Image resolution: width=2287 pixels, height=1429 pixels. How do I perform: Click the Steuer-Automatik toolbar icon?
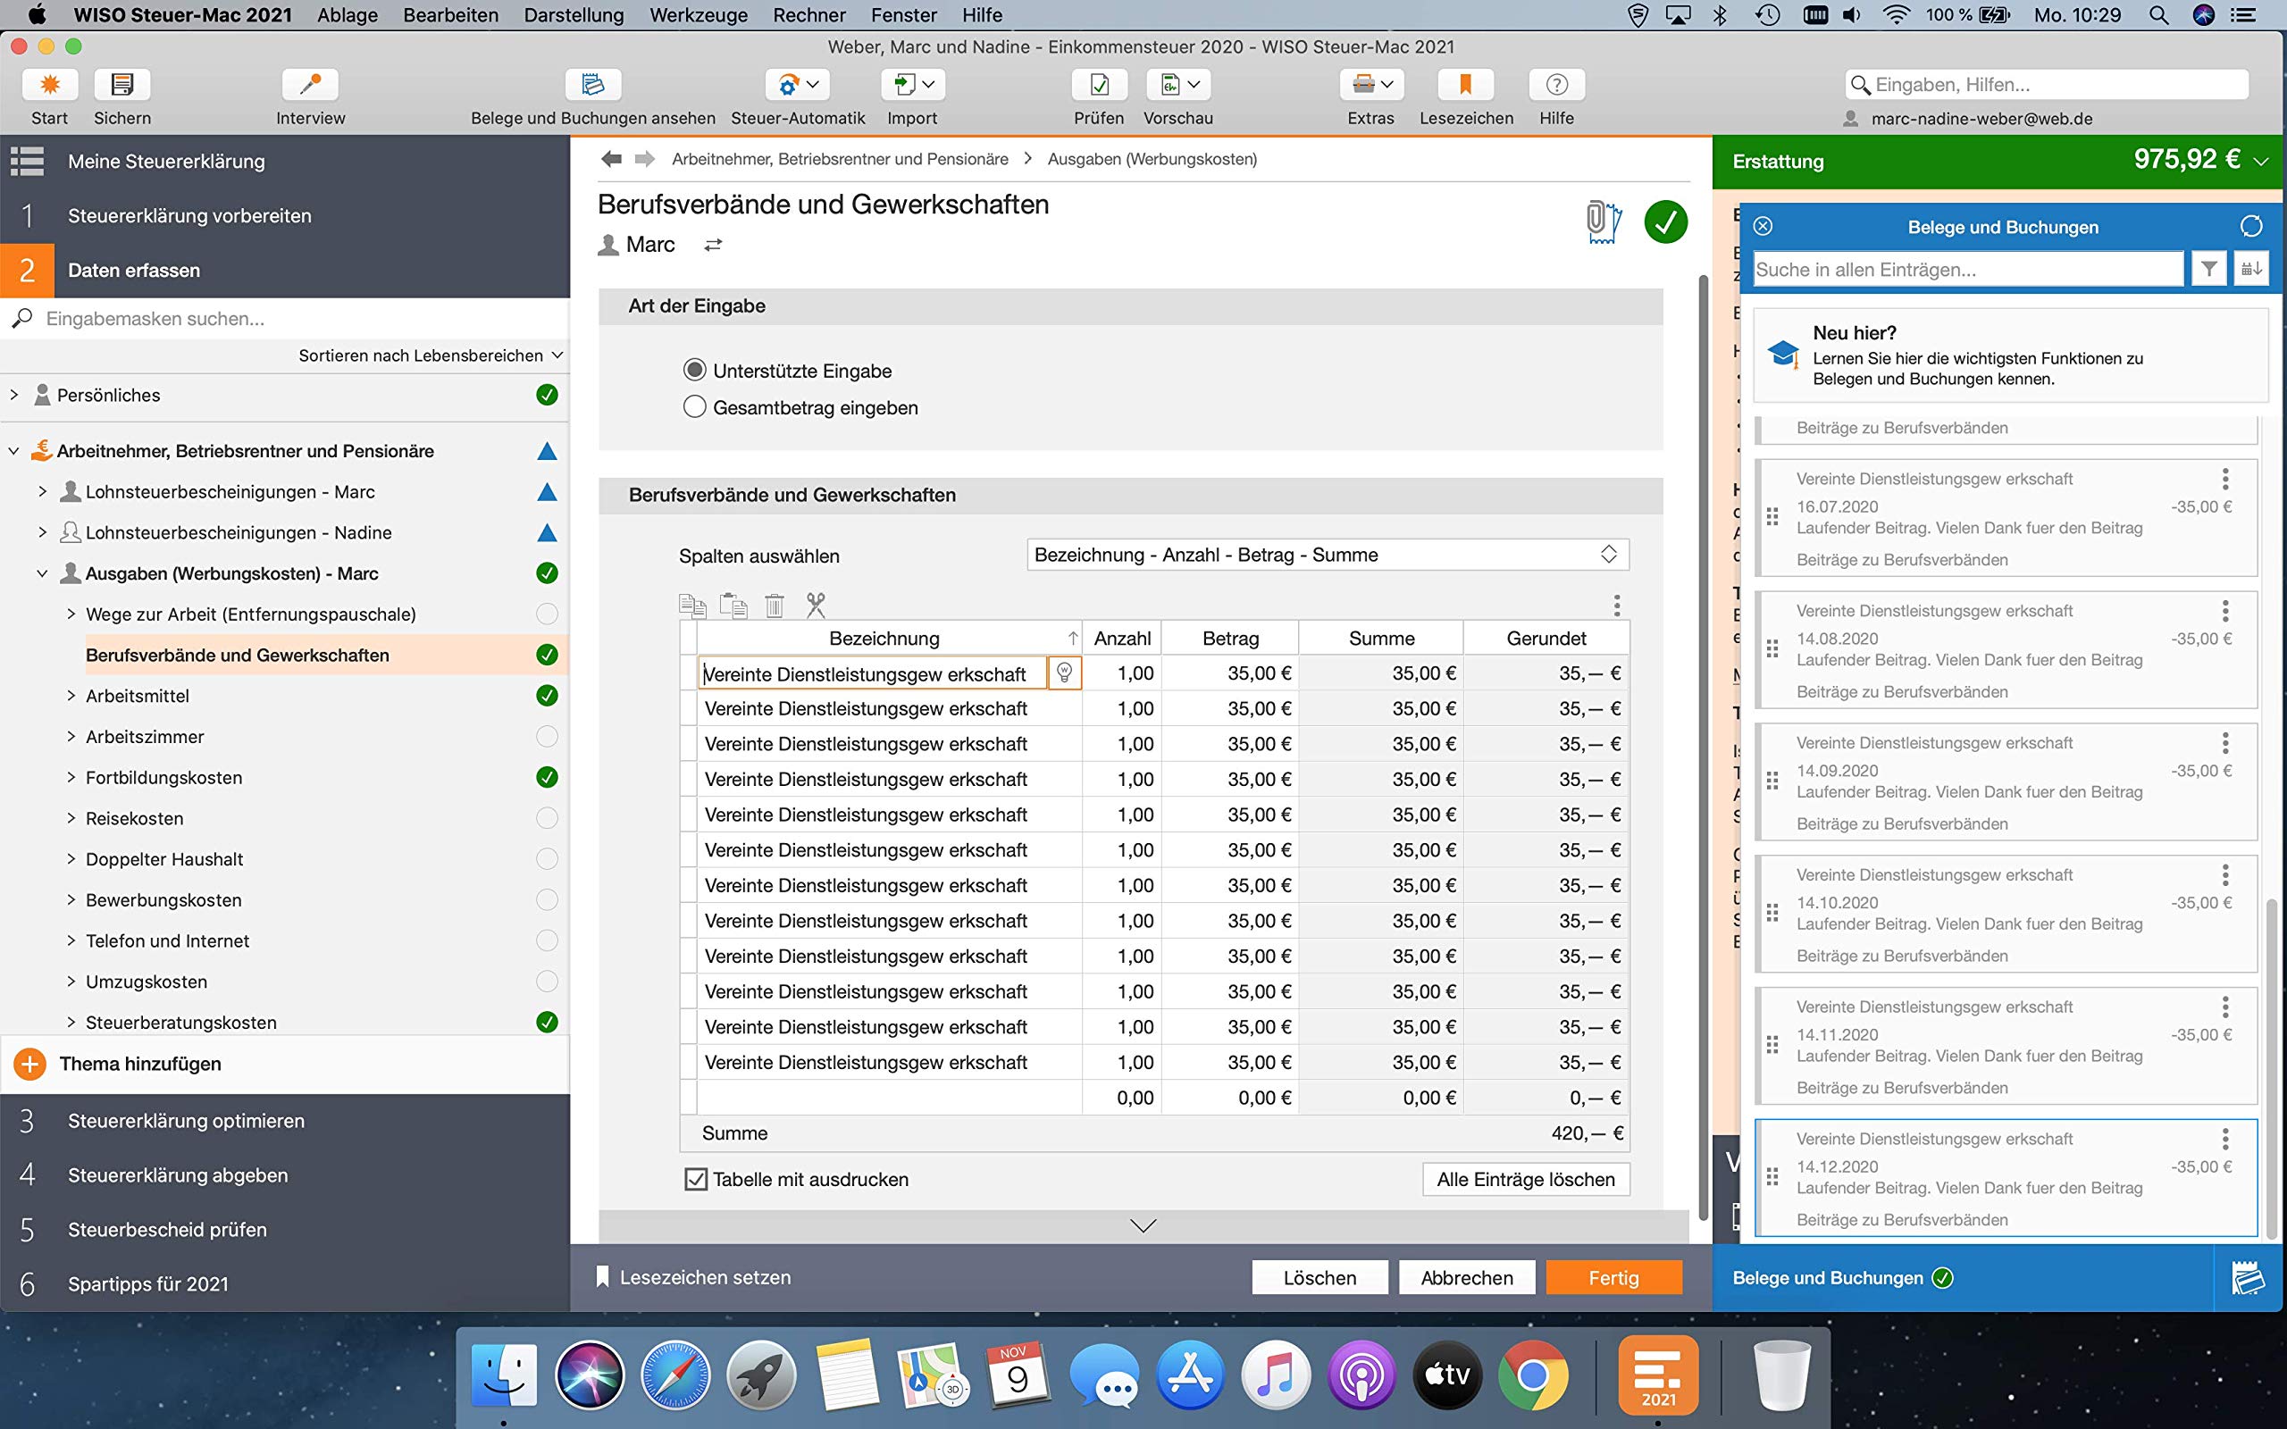(798, 85)
